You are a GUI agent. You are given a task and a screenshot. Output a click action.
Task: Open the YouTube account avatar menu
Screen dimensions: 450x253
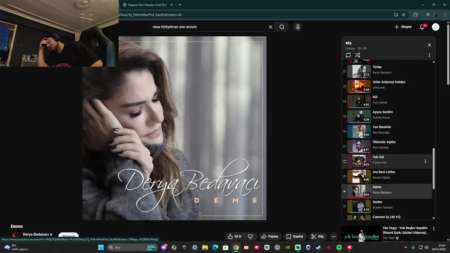click(x=436, y=27)
